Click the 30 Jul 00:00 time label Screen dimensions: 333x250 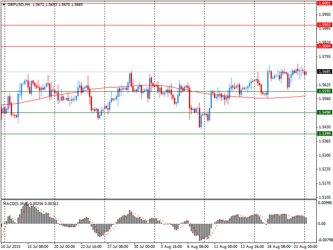click(x=144, y=247)
